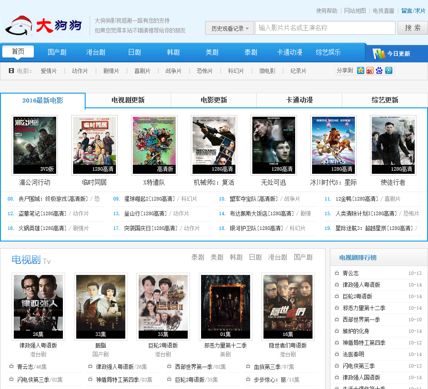This screenshot has width=428, height=389.
Task: Open the 律政强人 TV poster
Action: tap(38, 307)
